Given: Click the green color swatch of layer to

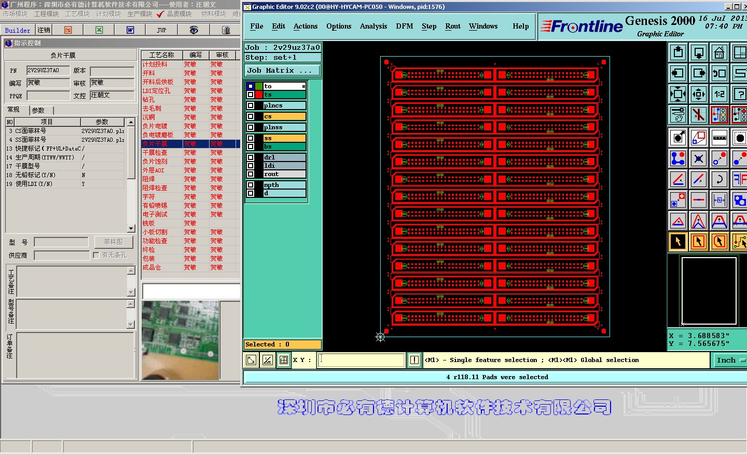Looking at the screenshot, I should click(x=259, y=86).
